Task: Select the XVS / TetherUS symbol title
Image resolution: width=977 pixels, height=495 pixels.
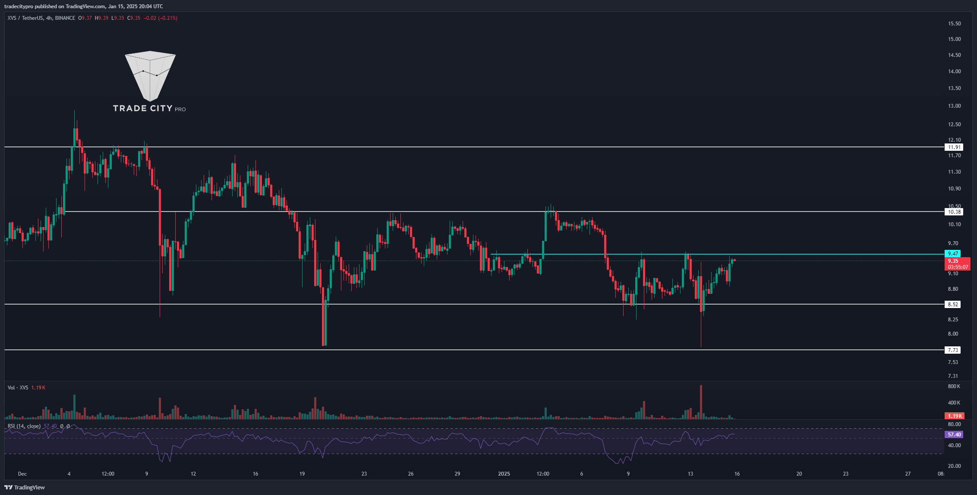Action: click(25, 18)
